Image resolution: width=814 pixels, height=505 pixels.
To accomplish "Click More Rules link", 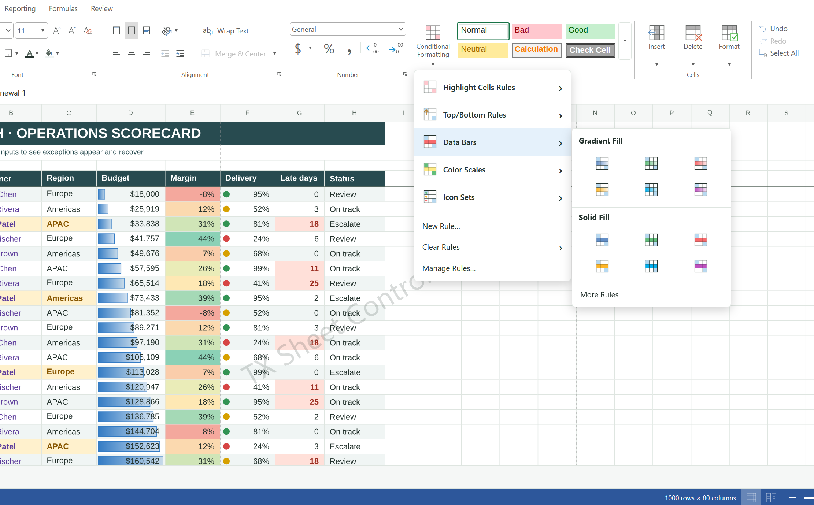I will click(x=602, y=295).
